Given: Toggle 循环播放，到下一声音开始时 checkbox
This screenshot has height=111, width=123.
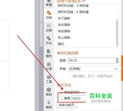Looking at the screenshot, I should click(x=69, y=76).
